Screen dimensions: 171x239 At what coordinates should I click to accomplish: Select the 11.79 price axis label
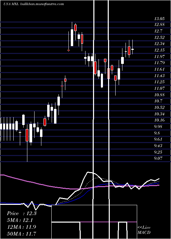pos(159,63)
